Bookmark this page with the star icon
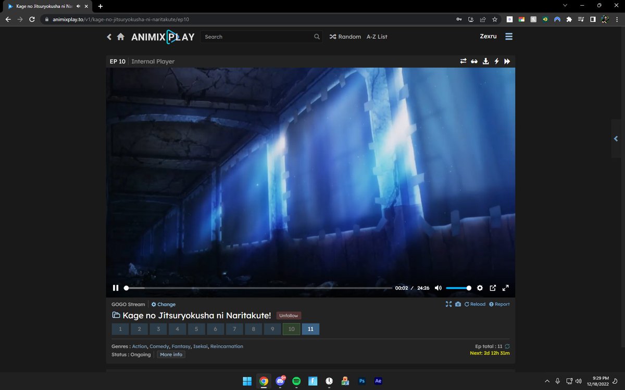Screen dimensions: 625x390 (x=495, y=19)
